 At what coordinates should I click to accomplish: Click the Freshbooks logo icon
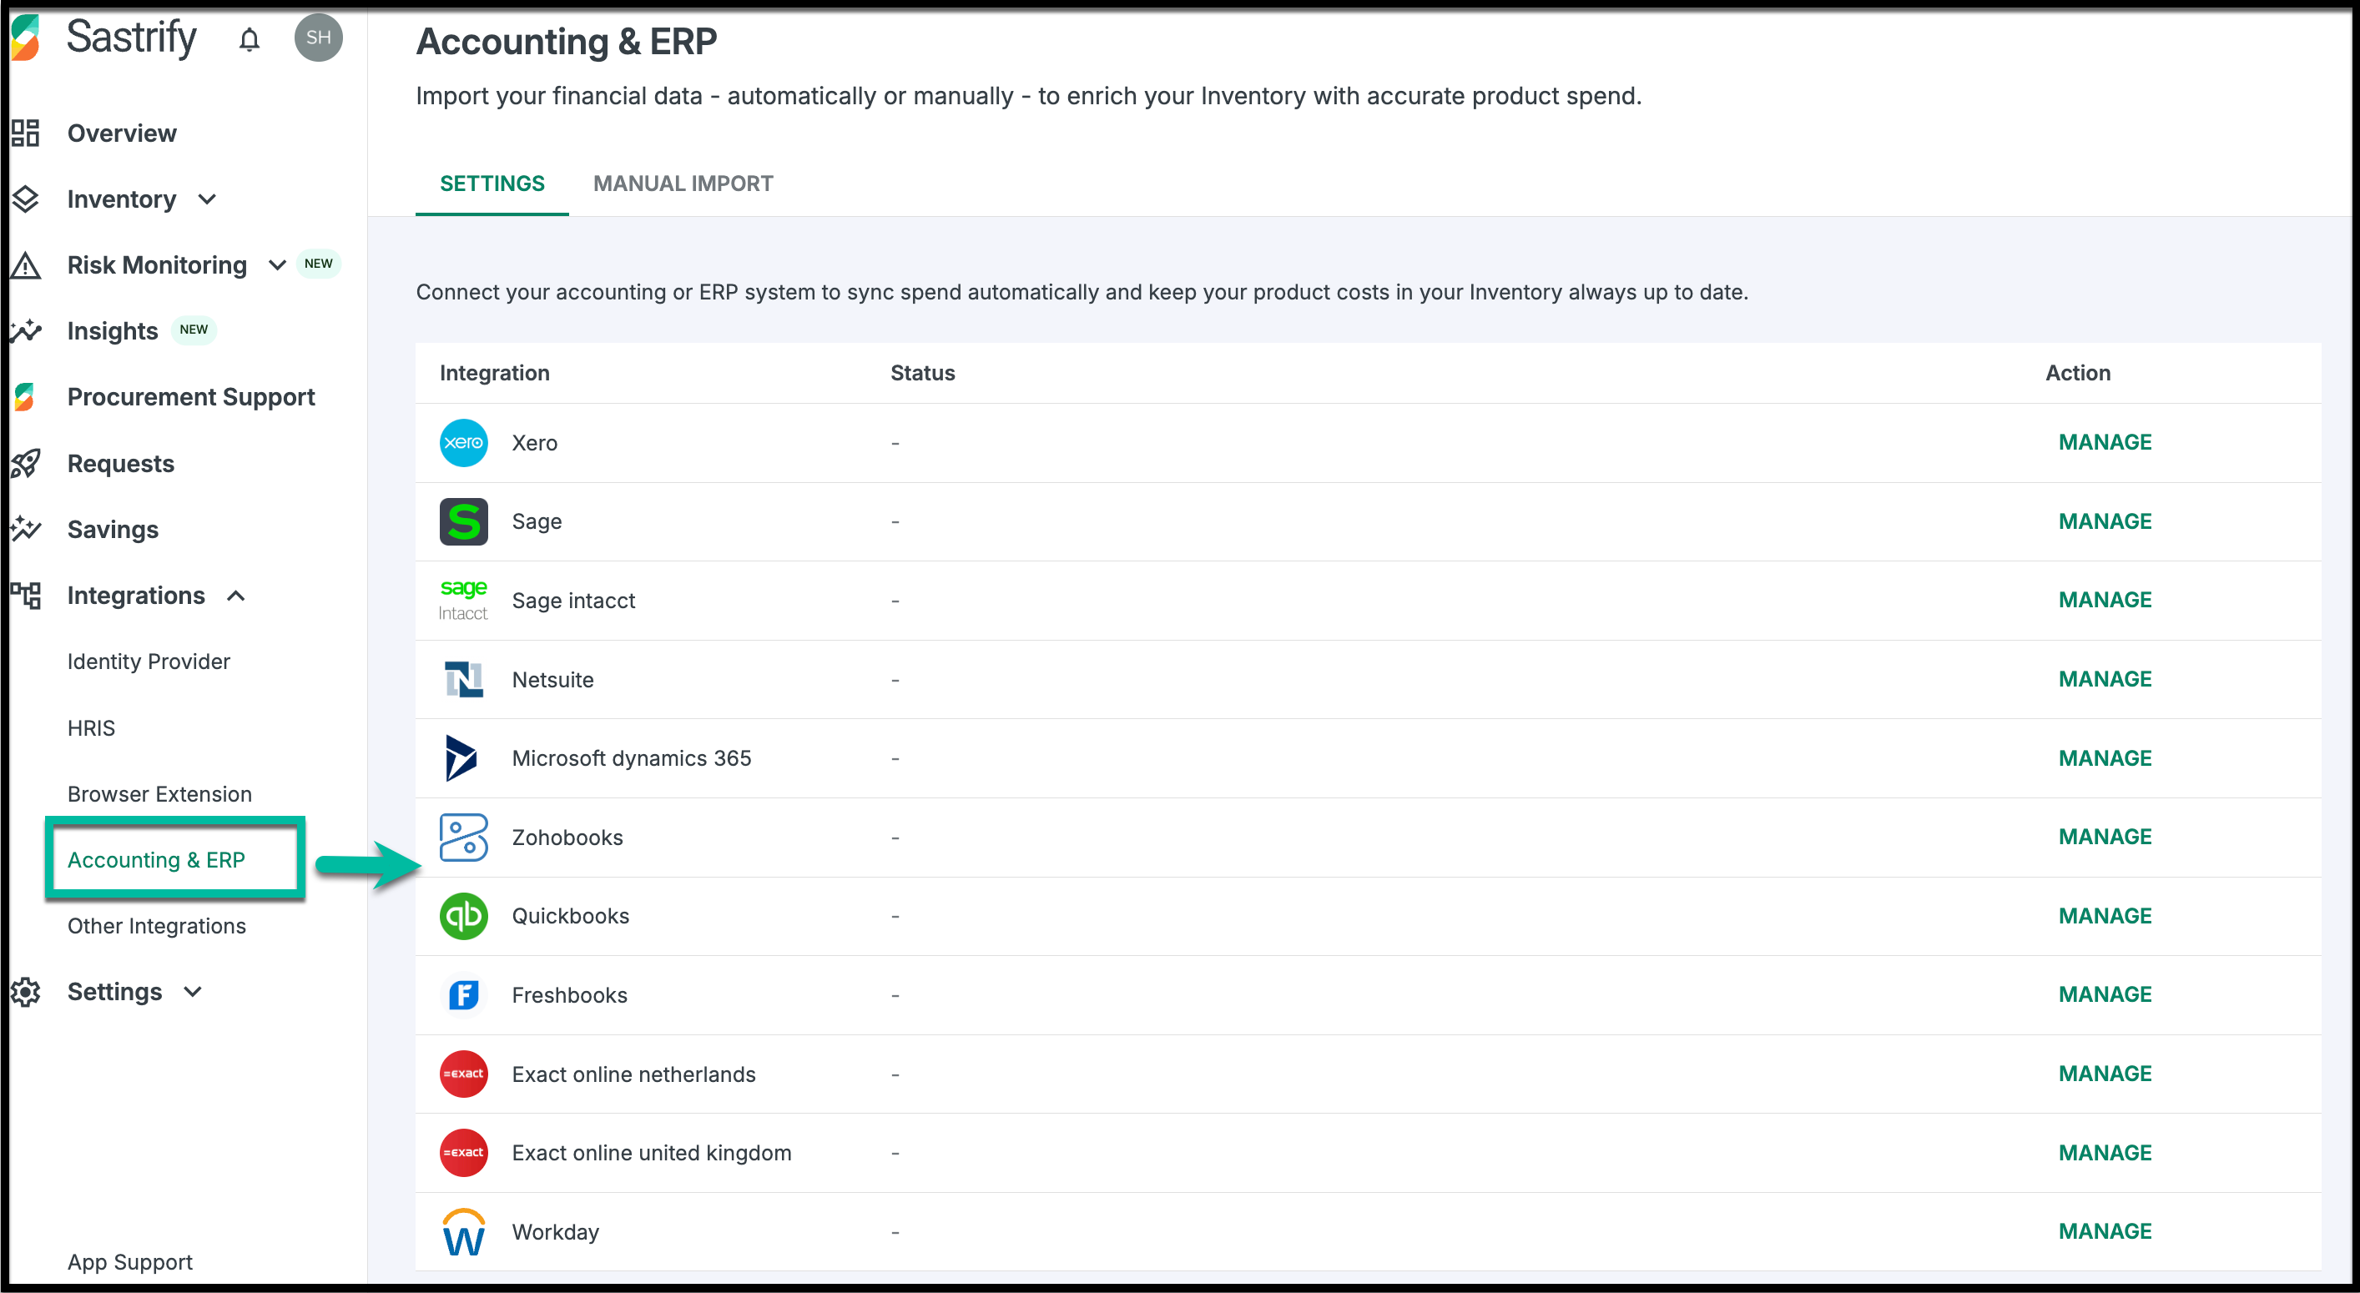point(464,994)
